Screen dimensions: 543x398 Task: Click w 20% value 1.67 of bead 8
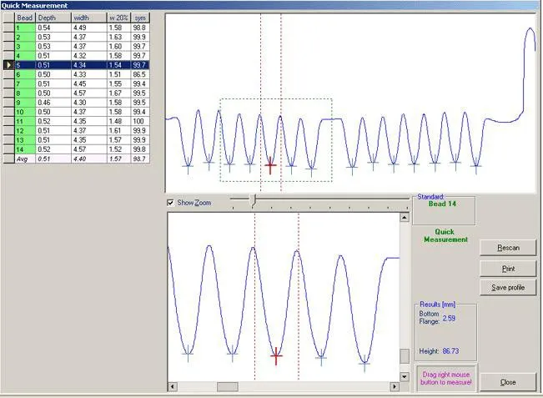coord(115,93)
